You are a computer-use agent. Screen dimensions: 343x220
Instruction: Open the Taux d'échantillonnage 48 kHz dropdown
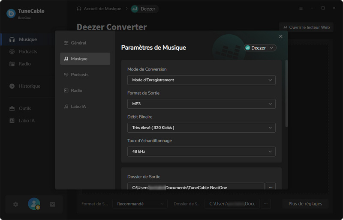201,152
